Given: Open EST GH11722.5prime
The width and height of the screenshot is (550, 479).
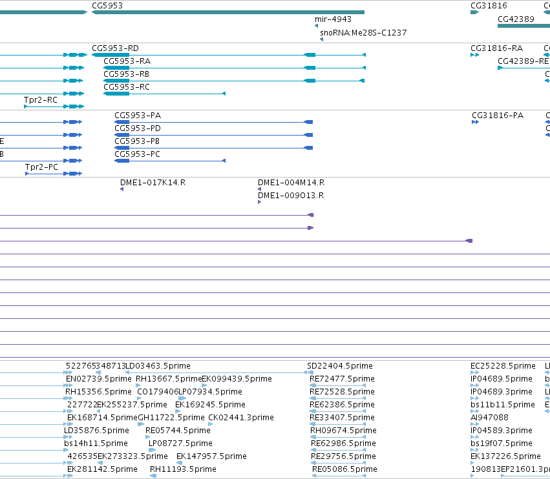Looking at the screenshot, I should click(x=171, y=418).
